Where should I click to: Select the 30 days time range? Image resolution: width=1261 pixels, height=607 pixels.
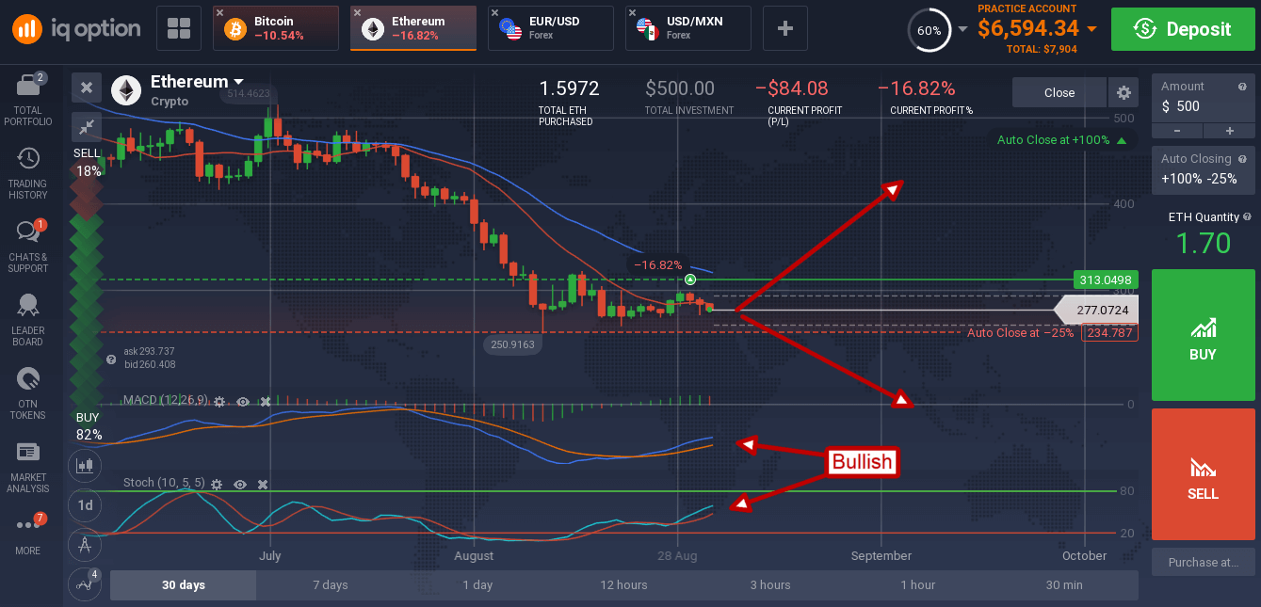tap(183, 584)
